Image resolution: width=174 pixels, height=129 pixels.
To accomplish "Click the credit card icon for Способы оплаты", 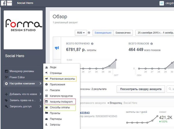I will 46,107.
